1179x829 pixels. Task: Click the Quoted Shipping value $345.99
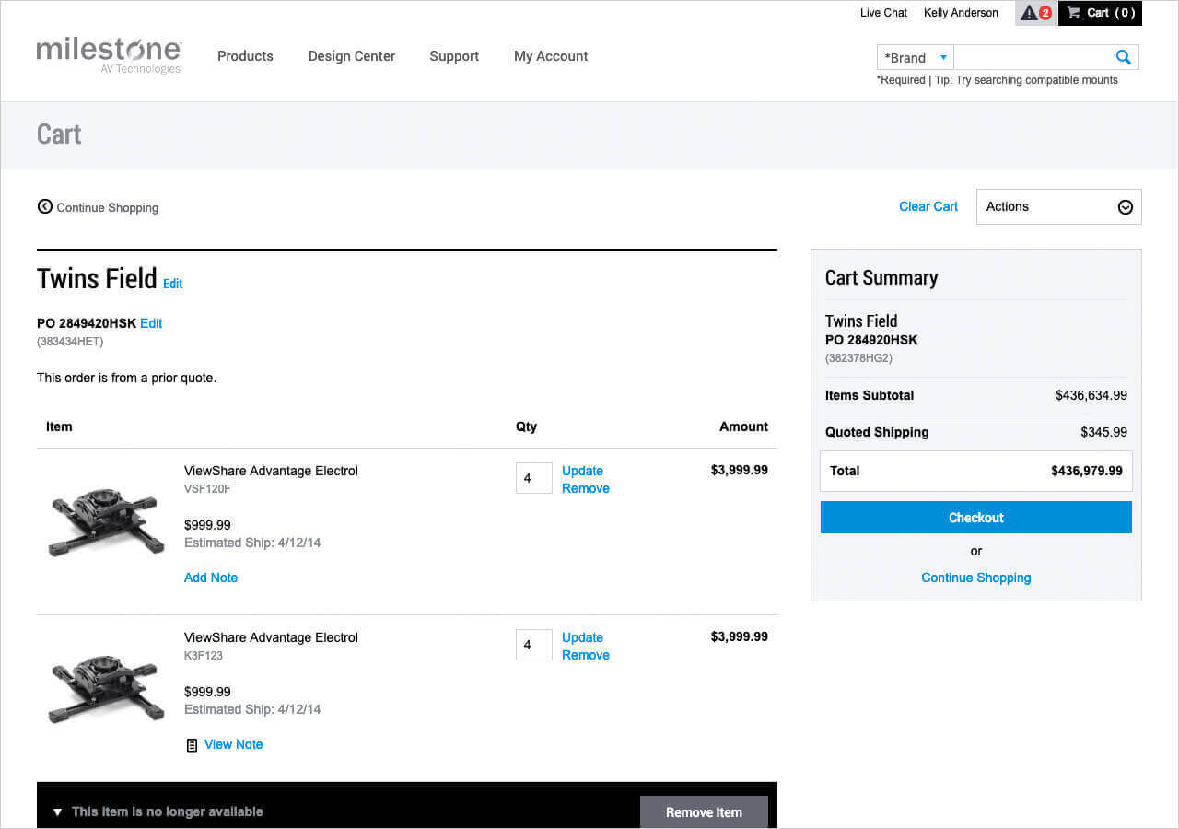(1104, 432)
